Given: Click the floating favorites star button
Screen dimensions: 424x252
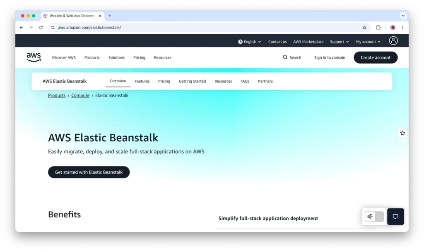Looking at the screenshot, I should tap(402, 133).
